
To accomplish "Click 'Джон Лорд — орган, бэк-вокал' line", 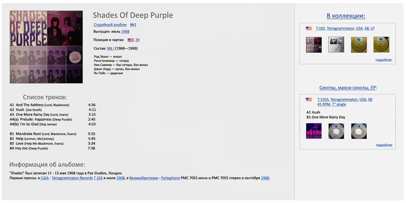I will (117, 69).
